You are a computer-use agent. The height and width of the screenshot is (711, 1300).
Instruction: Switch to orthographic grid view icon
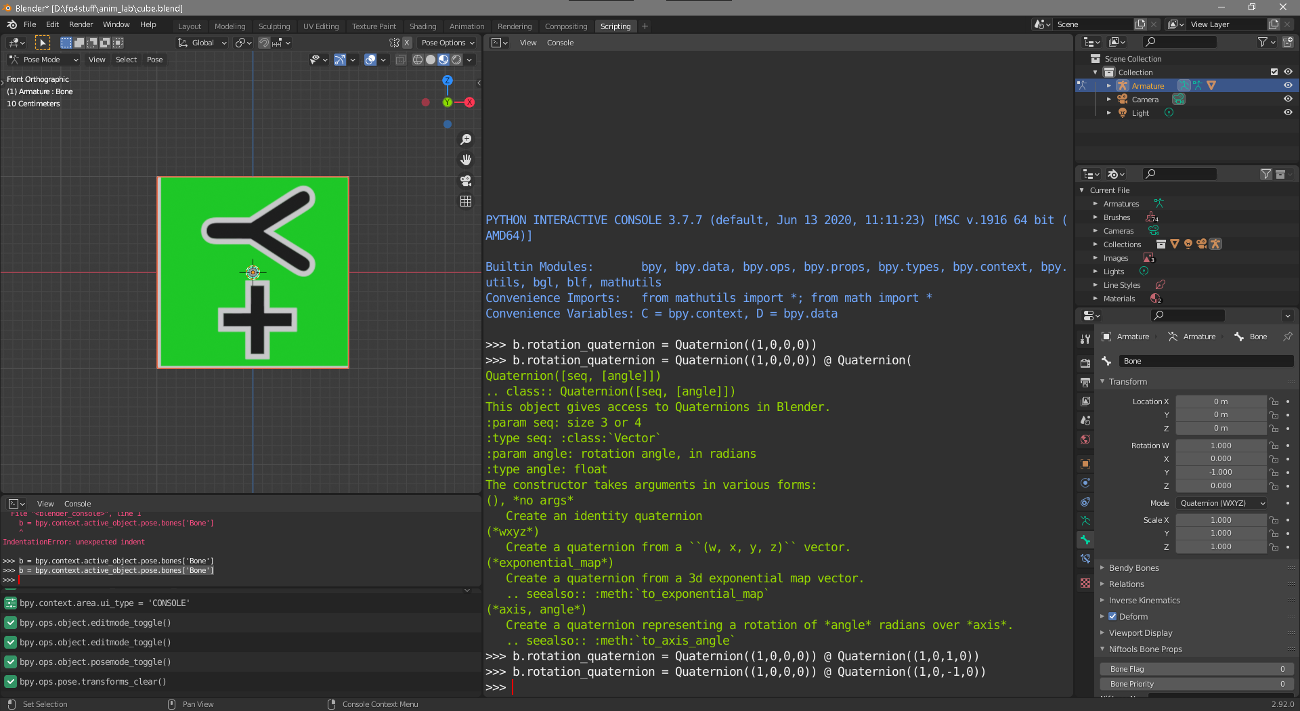(x=466, y=201)
